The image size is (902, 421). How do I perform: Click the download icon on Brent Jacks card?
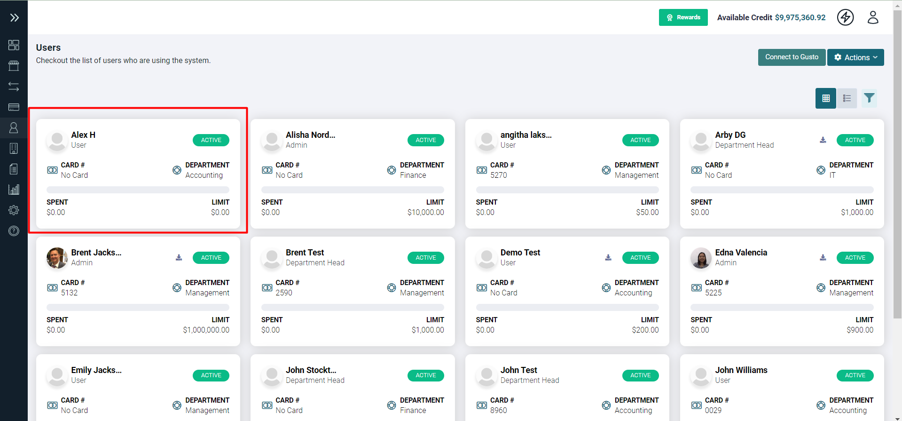[x=179, y=258]
